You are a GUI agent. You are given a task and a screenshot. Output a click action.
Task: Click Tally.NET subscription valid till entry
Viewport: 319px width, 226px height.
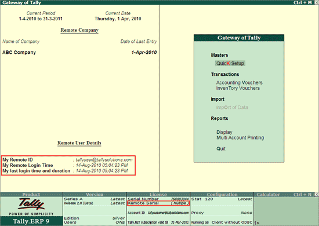(x=158, y=223)
